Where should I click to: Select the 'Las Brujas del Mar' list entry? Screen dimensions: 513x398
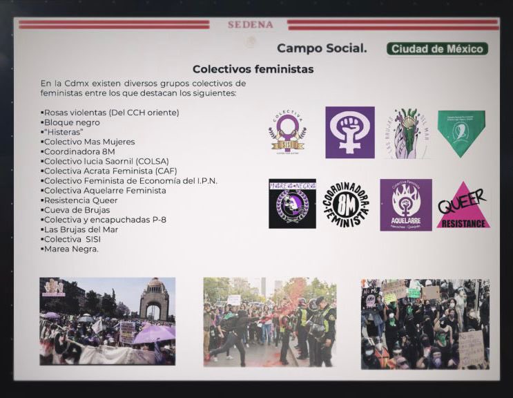point(79,229)
